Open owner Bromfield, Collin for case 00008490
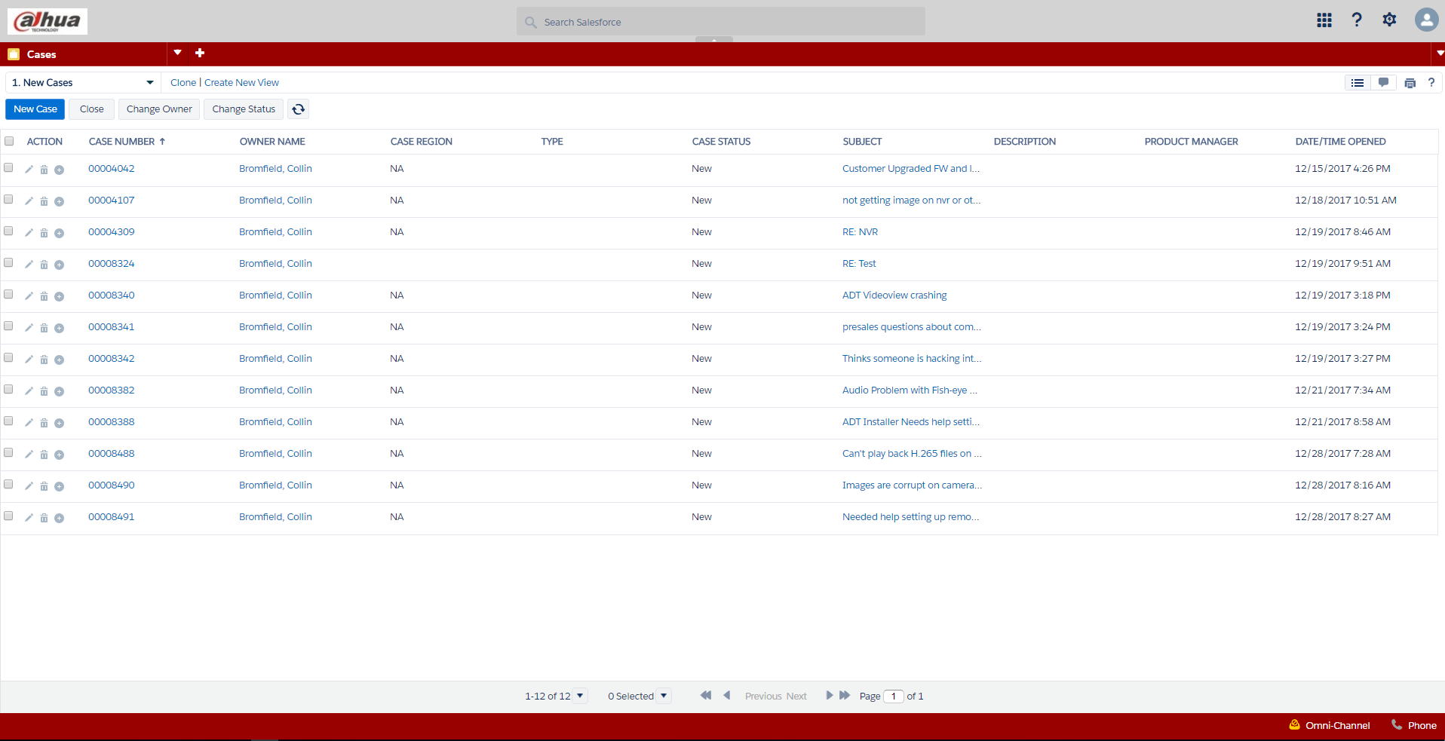Image resolution: width=1445 pixels, height=741 pixels. [275, 485]
